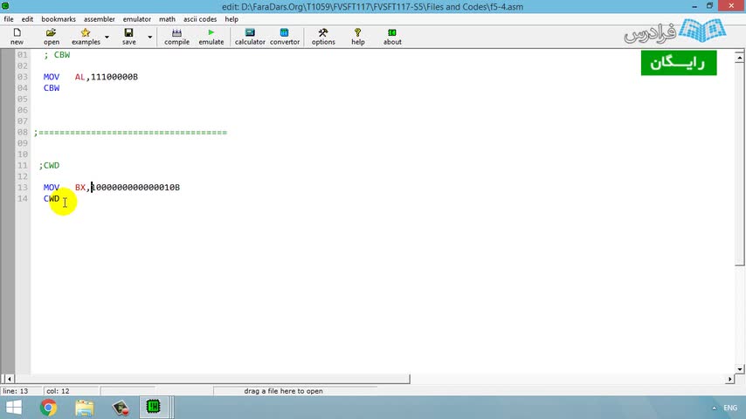
Task: Click the separator comment on line 08
Action: (130, 132)
